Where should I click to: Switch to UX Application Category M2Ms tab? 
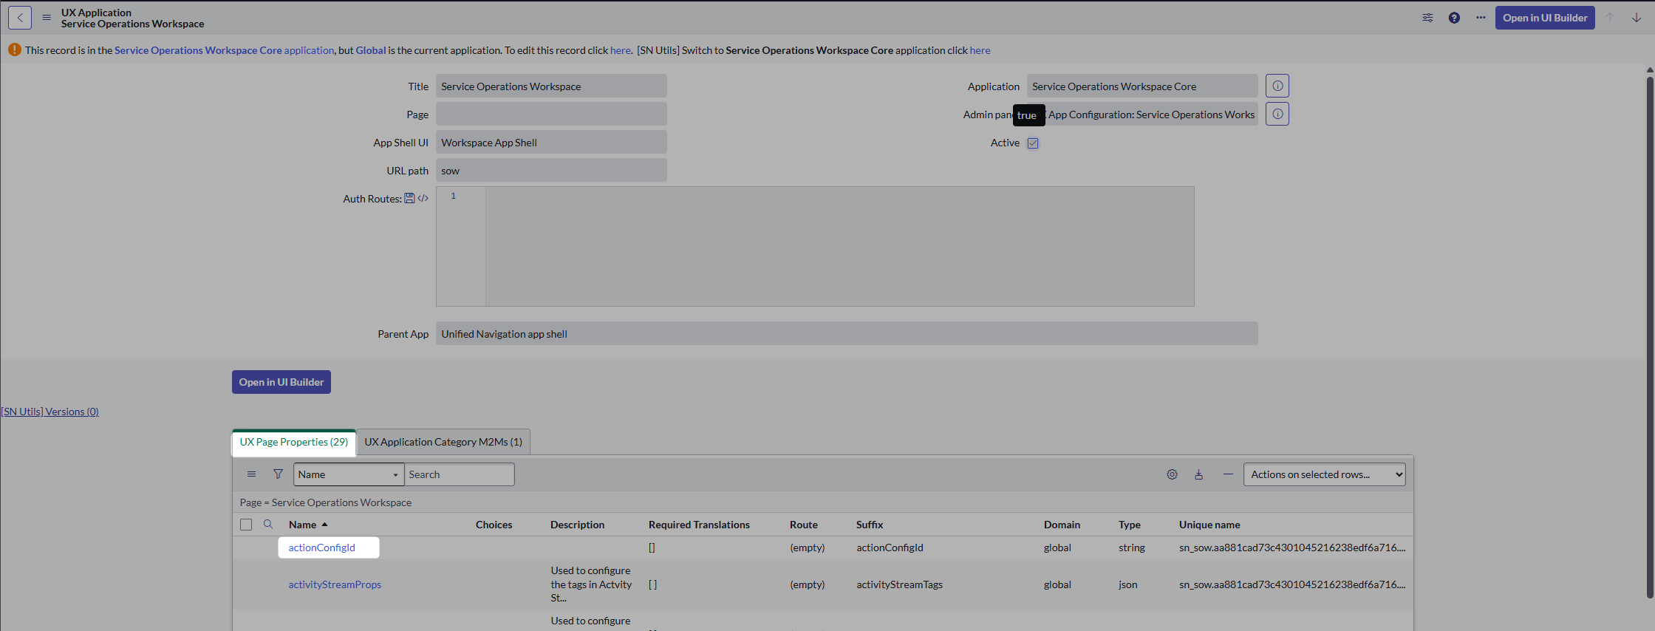click(x=443, y=442)
